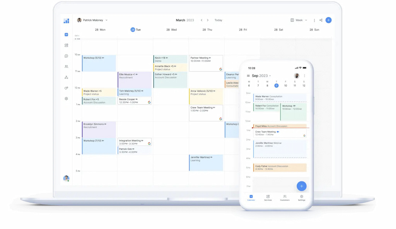Select Tuesday 28 in the week header
The width and height of the screenshot is (396, 229).
[135, 29]
